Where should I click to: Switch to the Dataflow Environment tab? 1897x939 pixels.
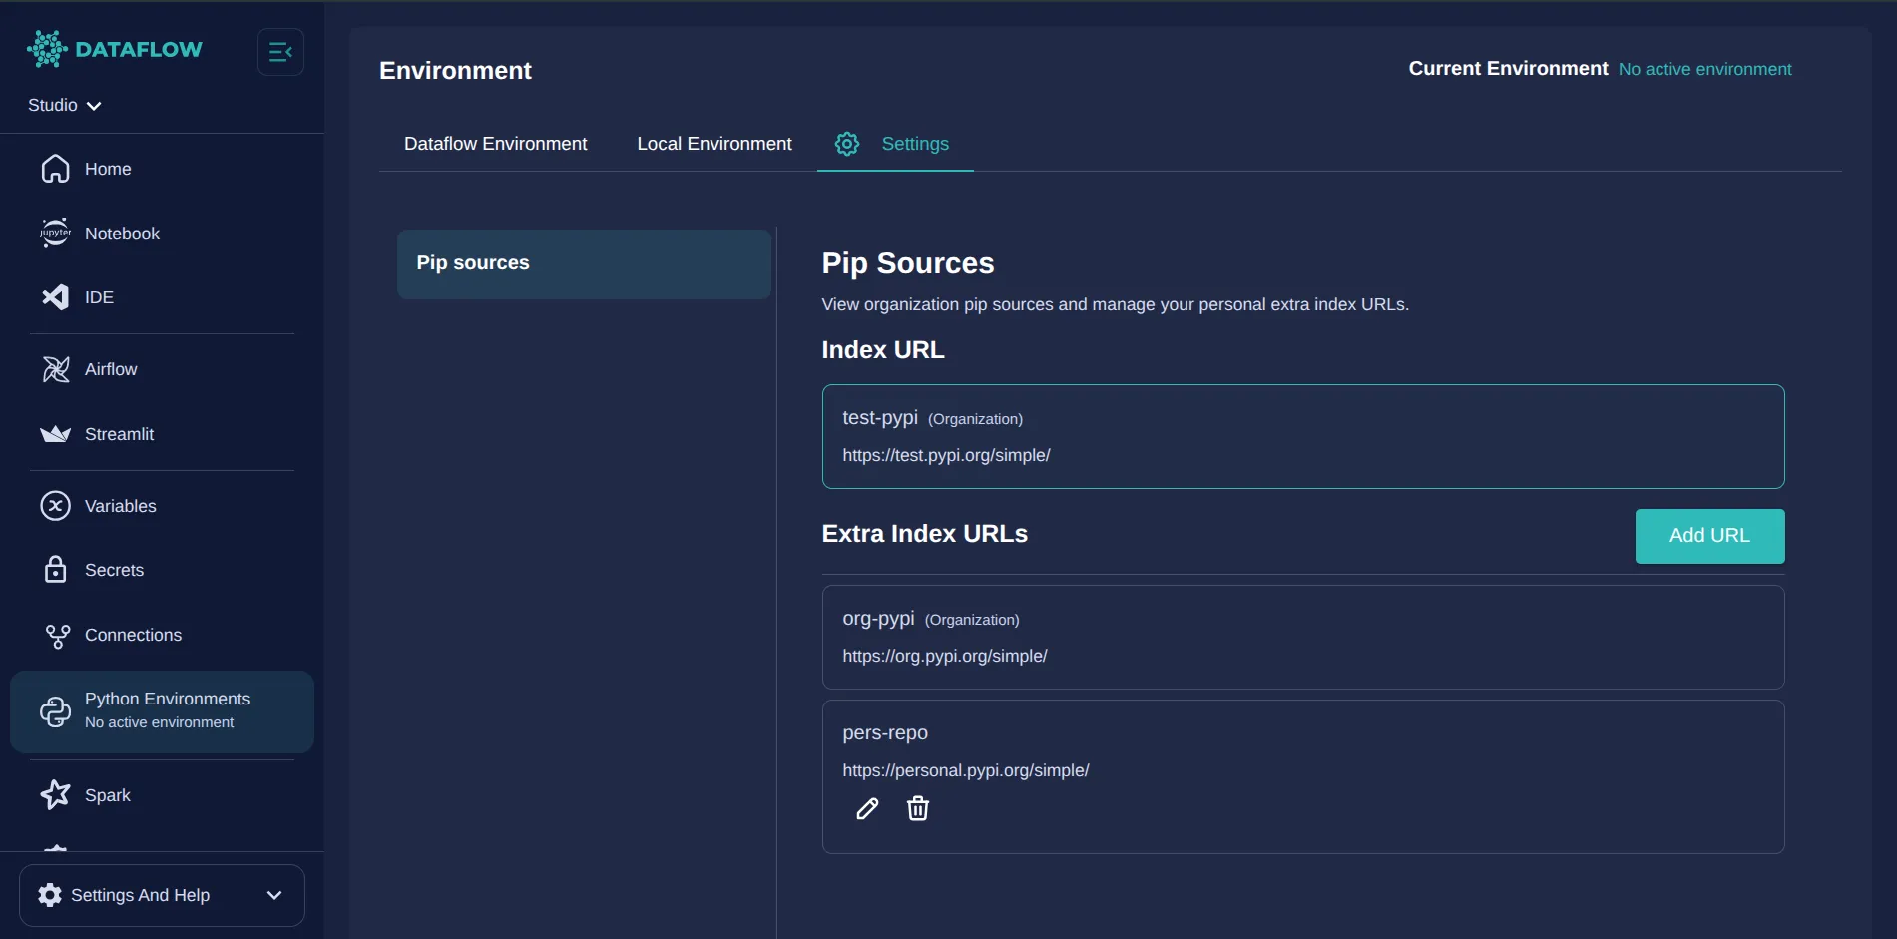click(x=495, y=143)
